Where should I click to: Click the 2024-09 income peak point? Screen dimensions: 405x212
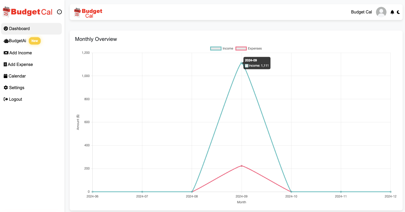point(242,63)
